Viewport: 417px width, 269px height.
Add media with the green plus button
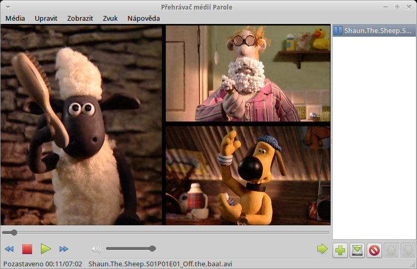pos(340,250)
